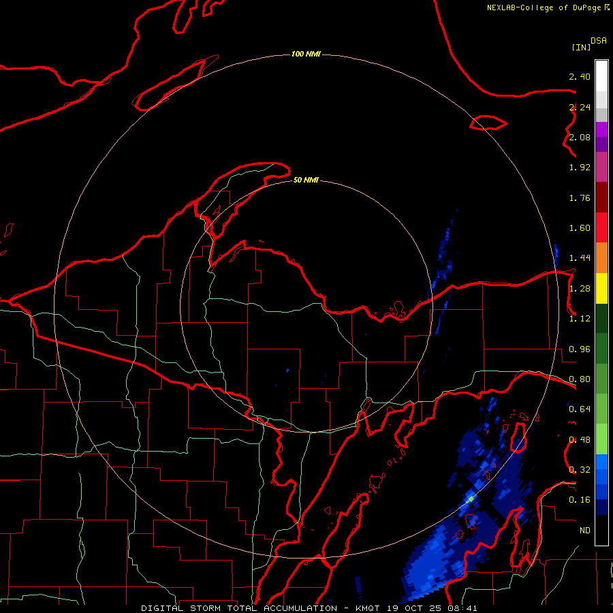Screen dimensions: 613x613
Task: Click the 1.12 legend value
Action: 580,319
